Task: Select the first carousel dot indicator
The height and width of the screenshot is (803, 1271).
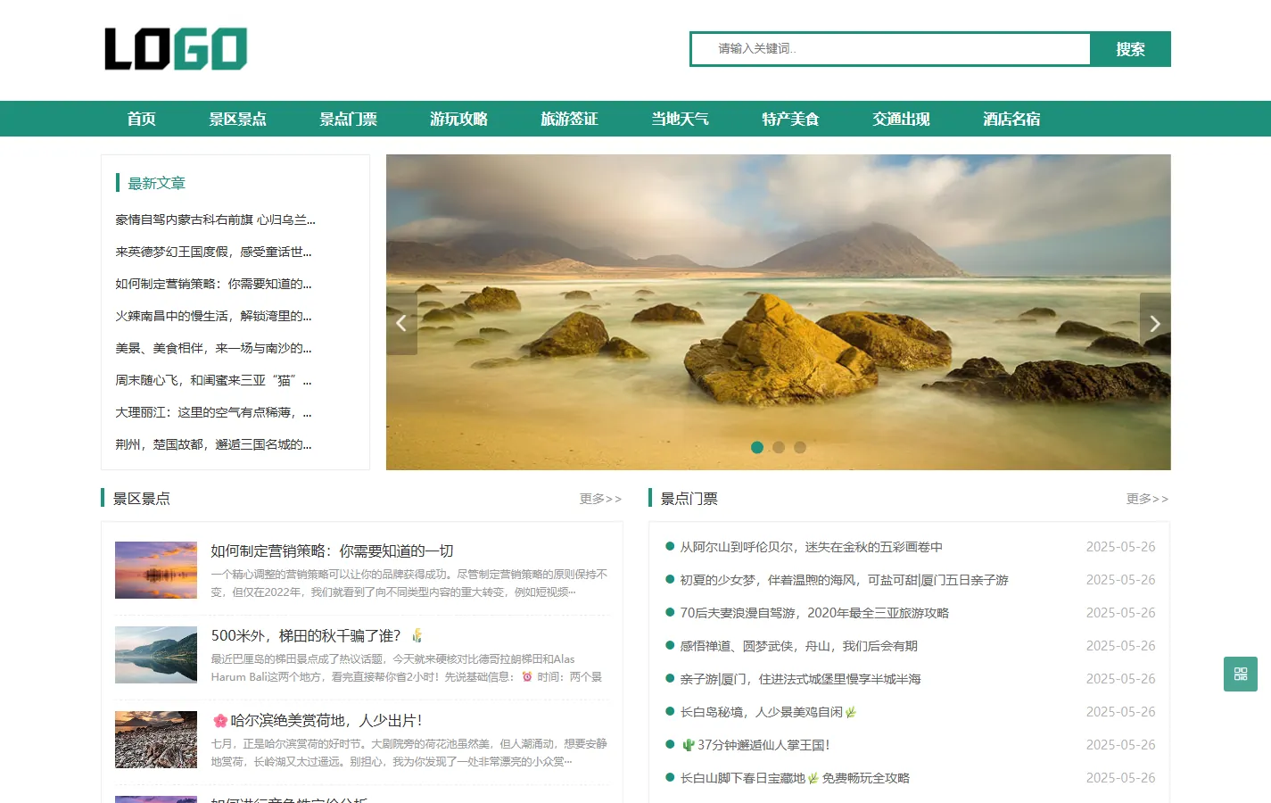Action: coord(757,447)
